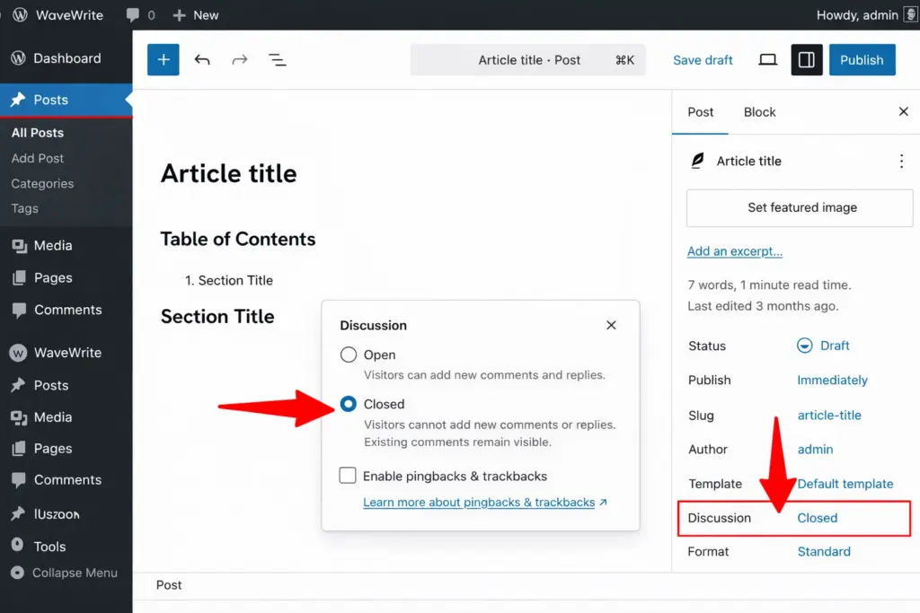This screenshot has width=920, height=613.
Task: Click the Publish button
Action: tap(862, 60)
